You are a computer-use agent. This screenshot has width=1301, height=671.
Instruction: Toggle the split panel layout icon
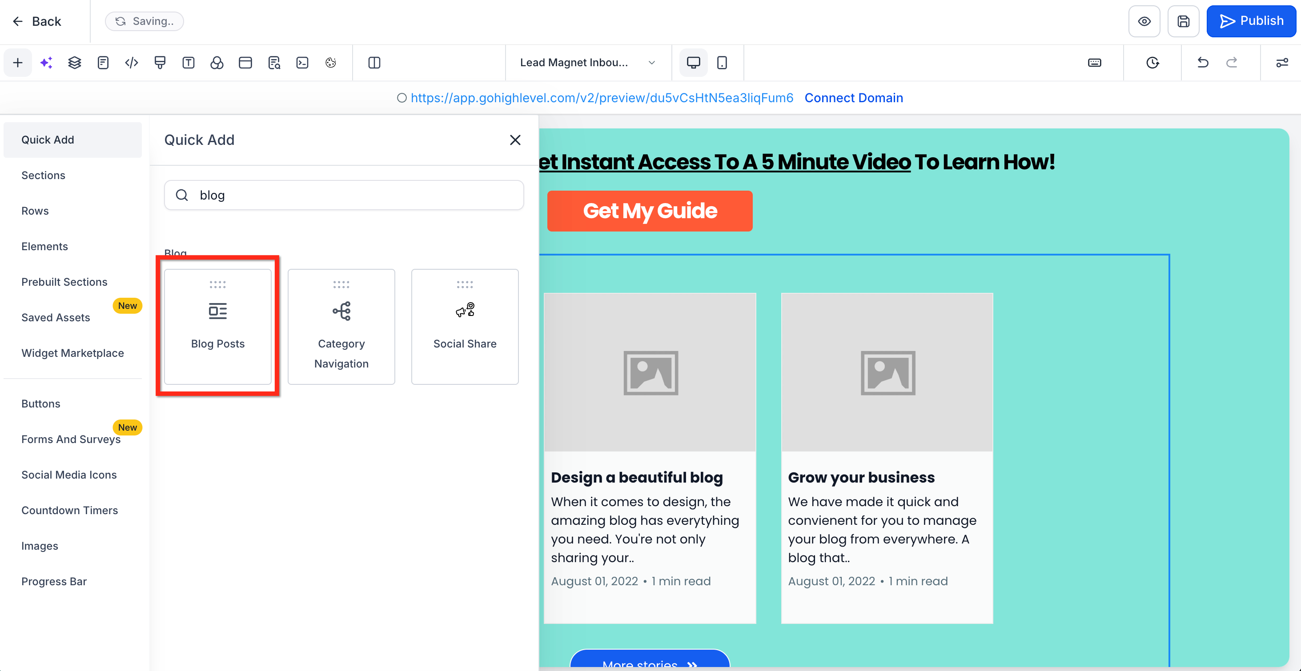click(374, 63)
